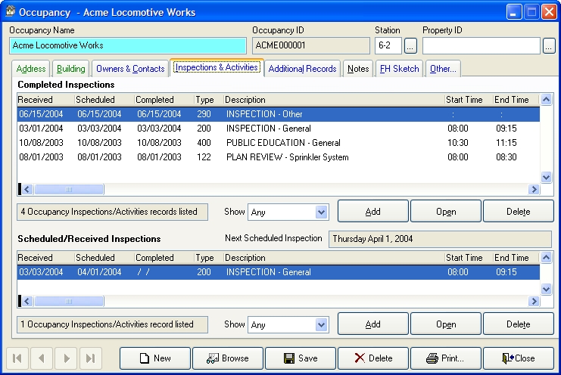Select the Inspections & Activities tab
The width and height of the screenshot is (561, 375).
click(x=217, y=67)
